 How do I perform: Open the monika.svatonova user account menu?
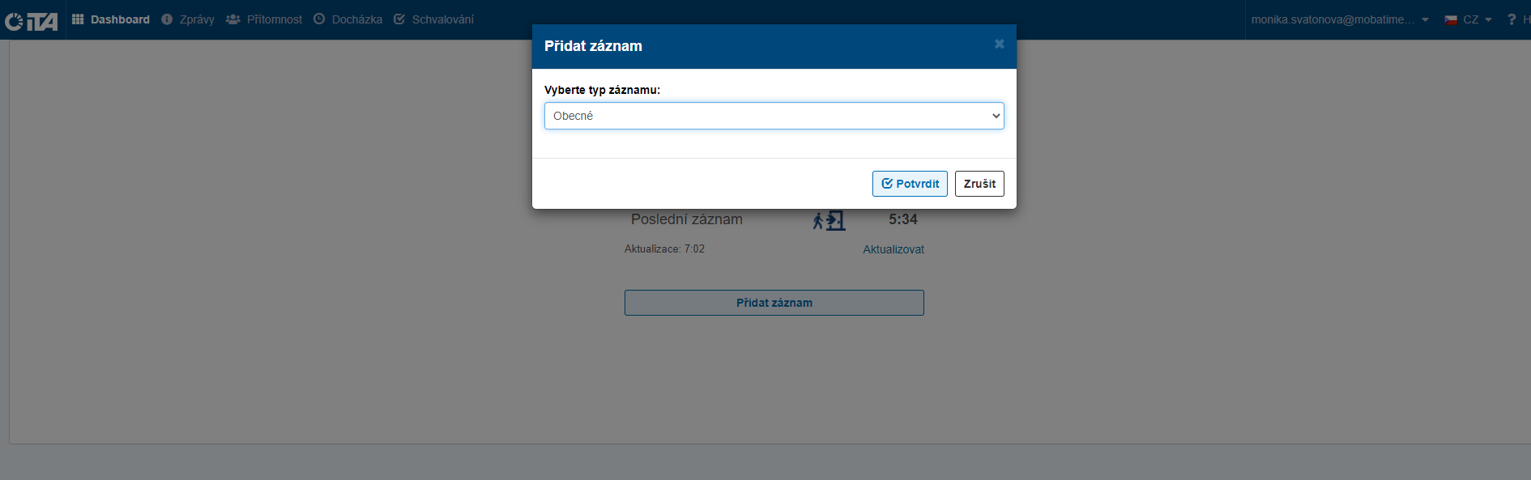click(1339, 19)
